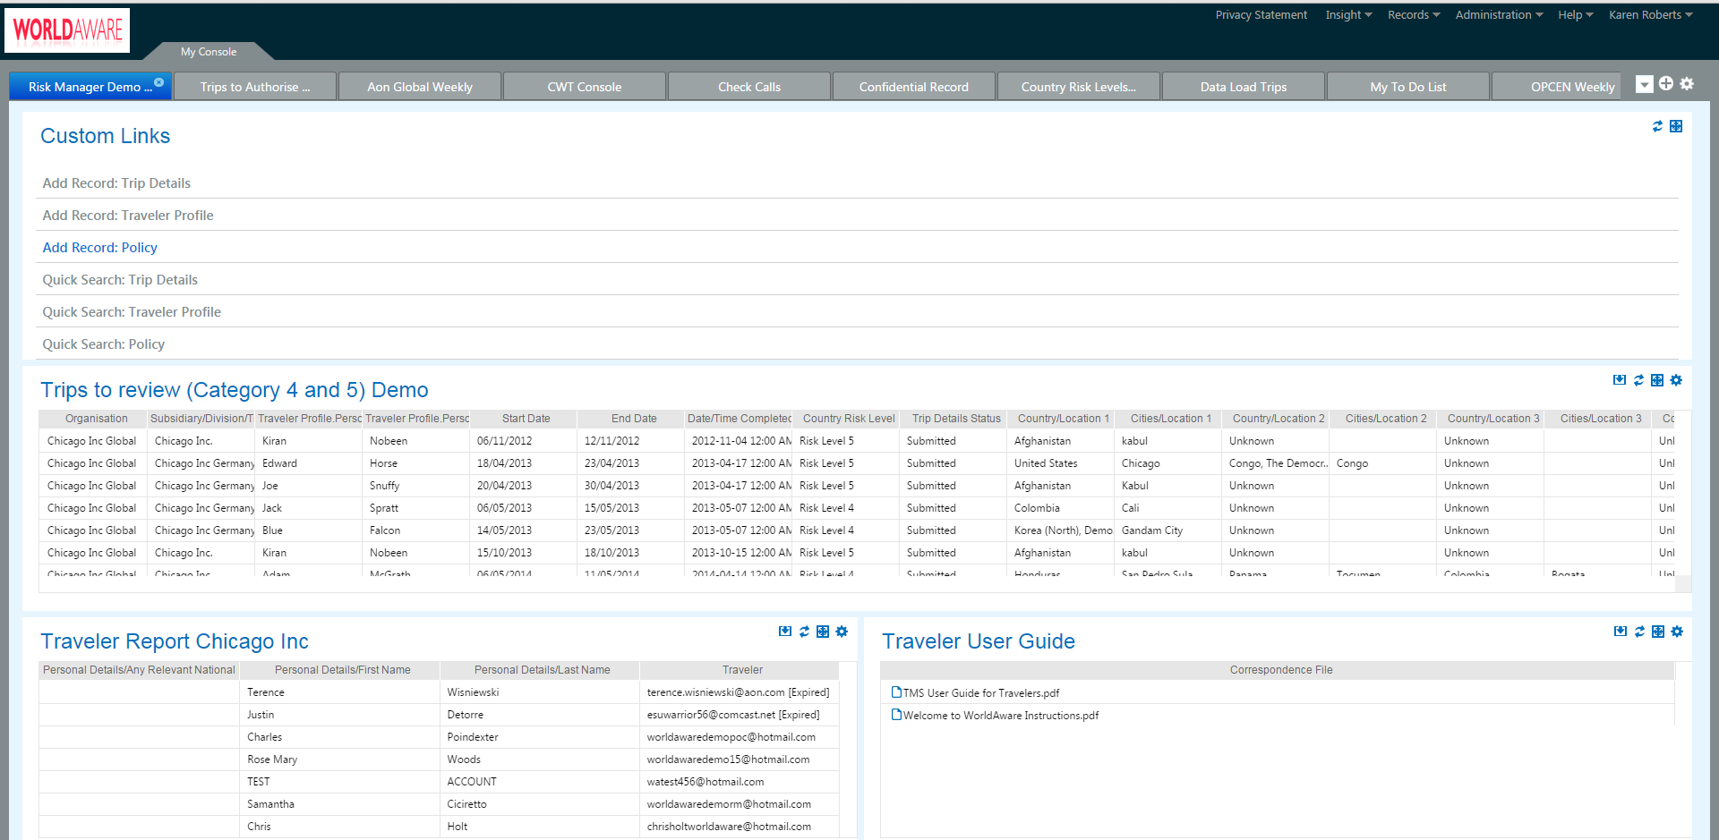Click terence.wisniewski@aon.com [Expired] cell
The image size is (1719, 840).
pyautogui.click(x=739, y=692)
